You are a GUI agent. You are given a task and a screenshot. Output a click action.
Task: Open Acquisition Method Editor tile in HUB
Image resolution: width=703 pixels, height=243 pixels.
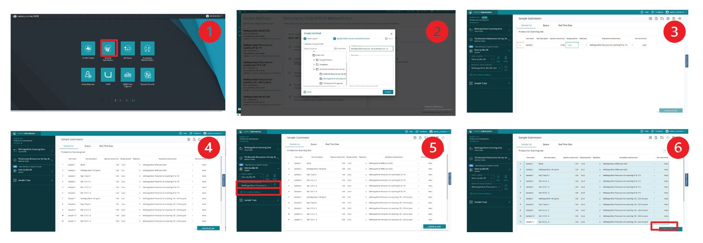(147, 48)
